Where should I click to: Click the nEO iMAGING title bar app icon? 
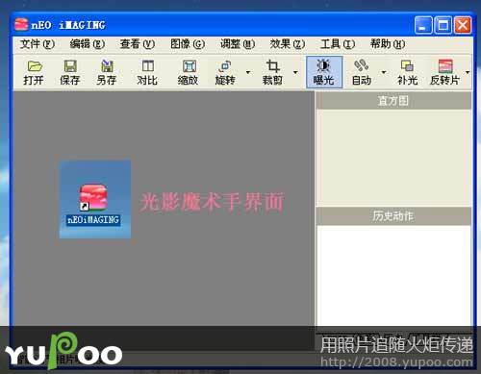point(21,25)
